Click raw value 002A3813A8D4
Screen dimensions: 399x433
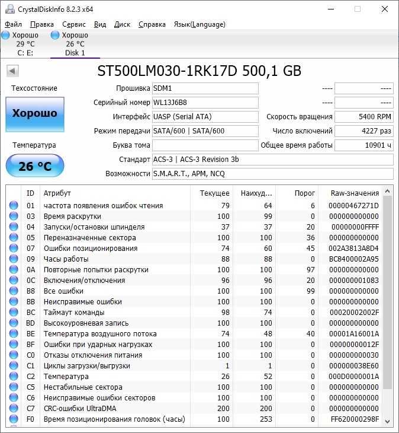tap(353, 249)
